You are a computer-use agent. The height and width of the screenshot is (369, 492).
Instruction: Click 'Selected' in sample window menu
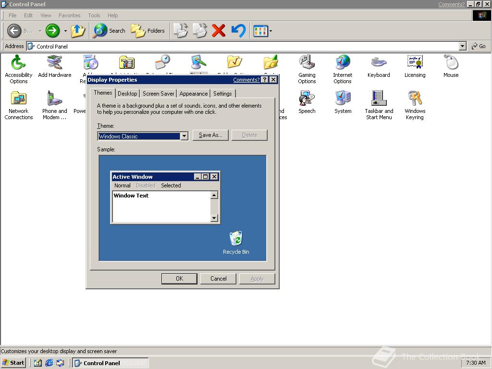pyautogui.click(x=171, y=185)
